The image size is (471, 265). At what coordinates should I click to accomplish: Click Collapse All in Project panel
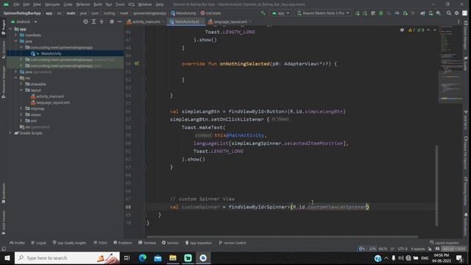point(102,21)
